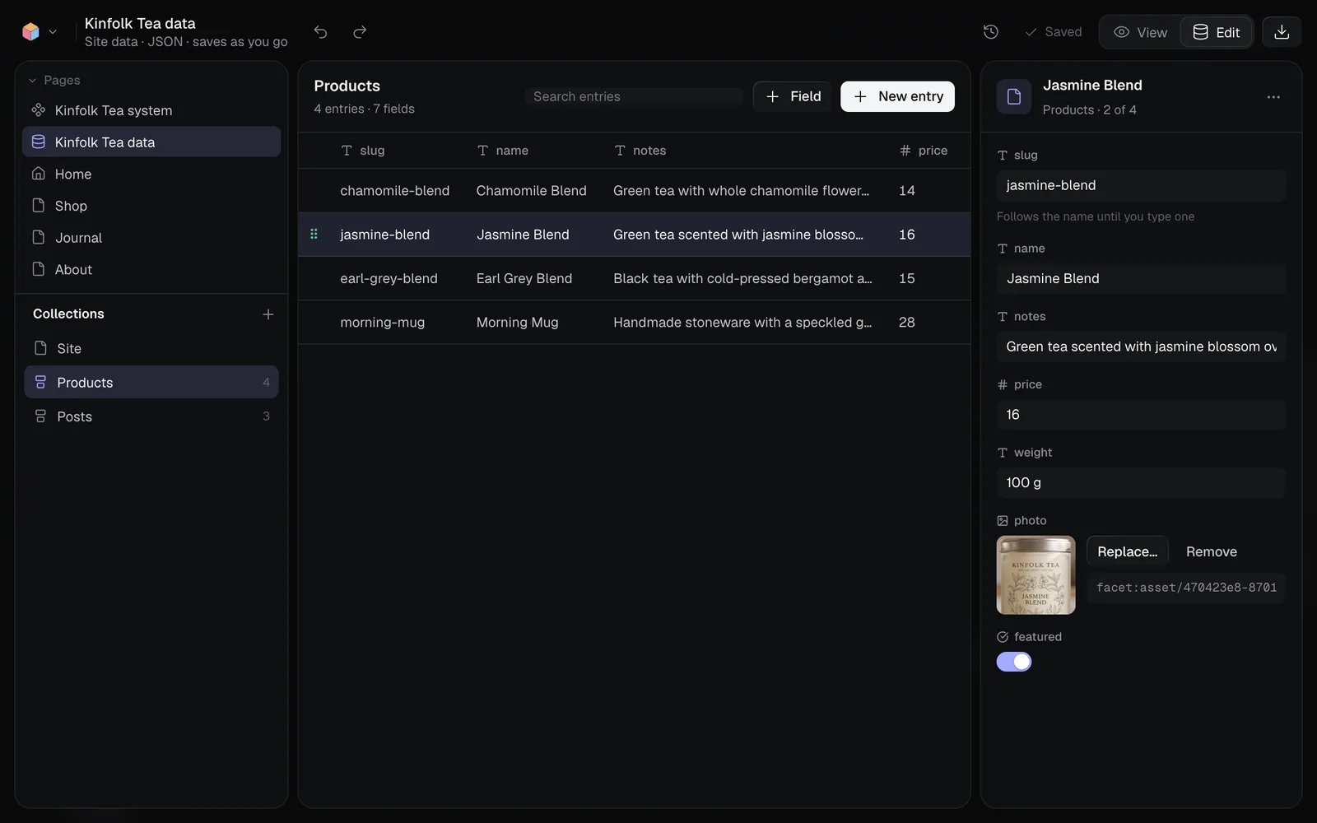Open version history clock icon

click(991, 32)
